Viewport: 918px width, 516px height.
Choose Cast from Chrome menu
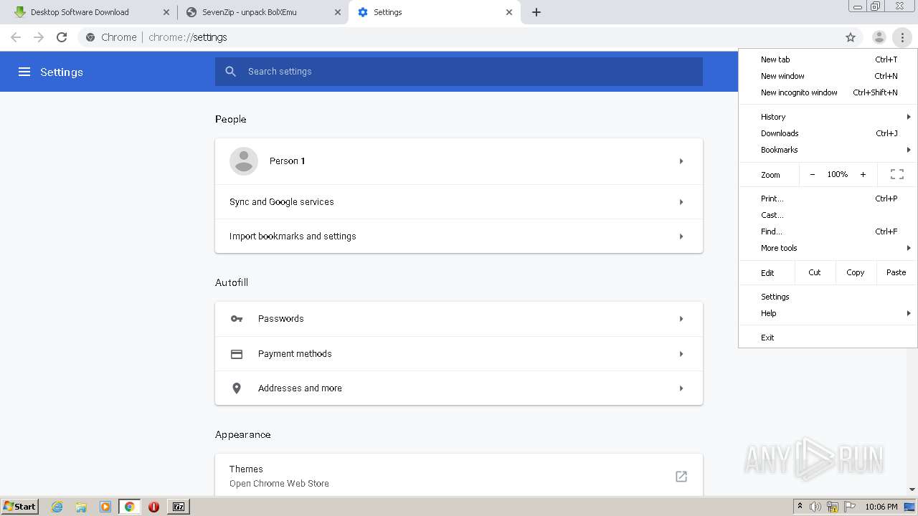coord(828,215)
